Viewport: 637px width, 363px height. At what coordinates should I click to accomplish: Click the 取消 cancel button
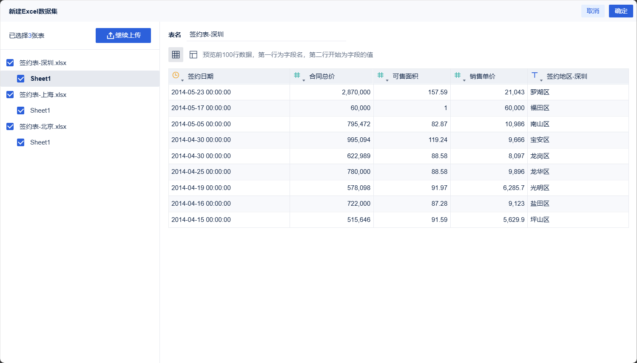593,11
